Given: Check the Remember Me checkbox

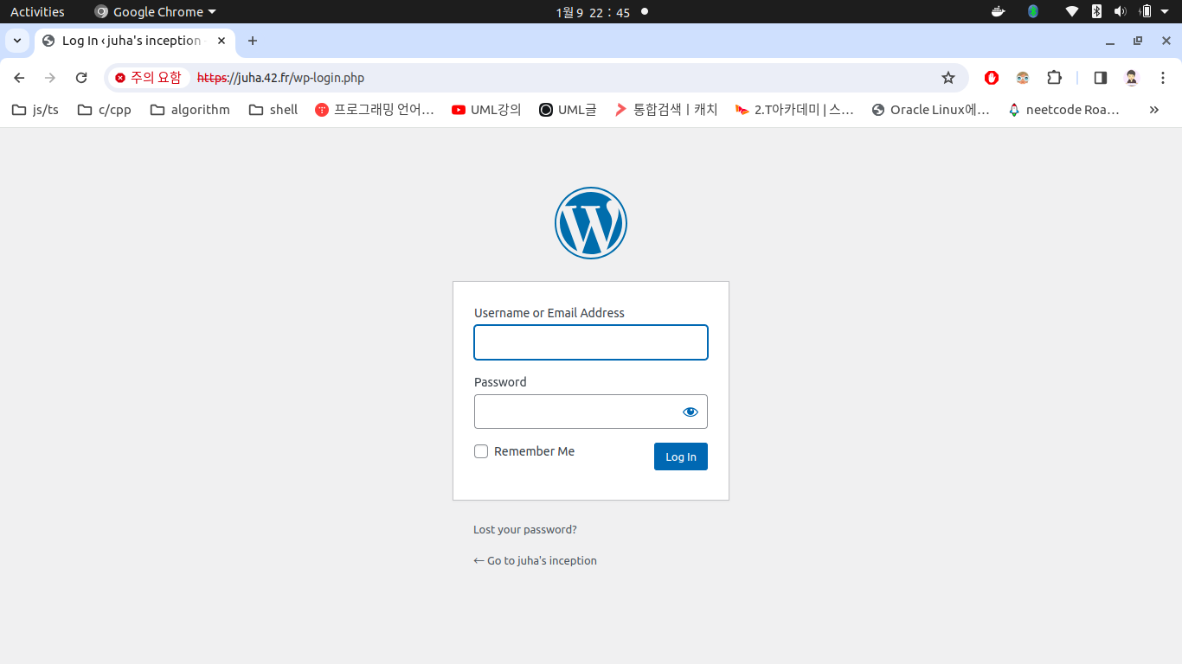Looking at the screenshot, I should pos(481,451).
